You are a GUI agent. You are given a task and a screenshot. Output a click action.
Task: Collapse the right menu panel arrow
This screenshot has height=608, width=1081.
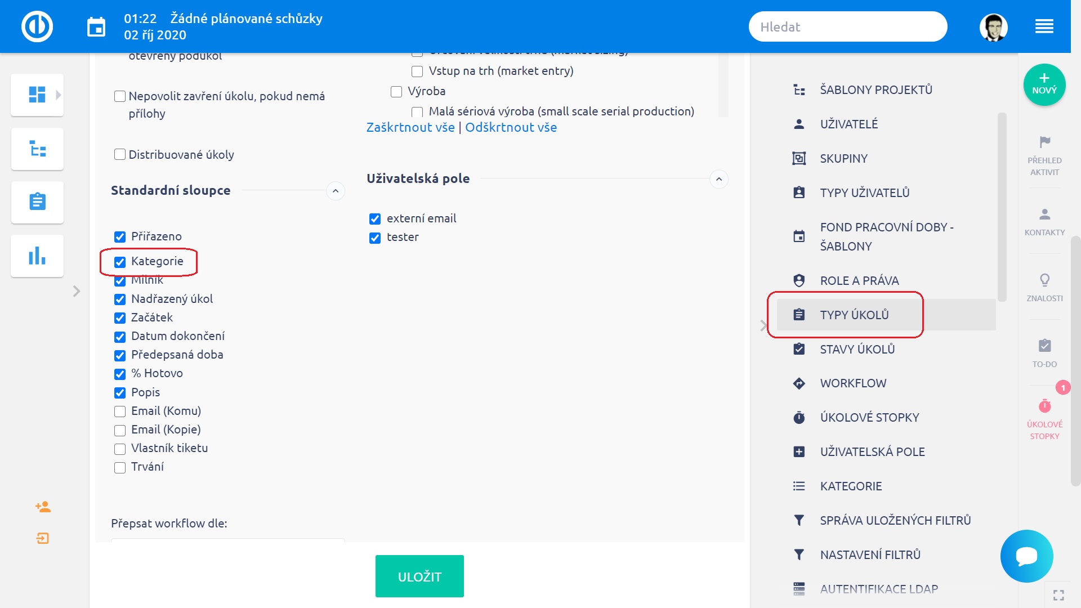point(763,325)
